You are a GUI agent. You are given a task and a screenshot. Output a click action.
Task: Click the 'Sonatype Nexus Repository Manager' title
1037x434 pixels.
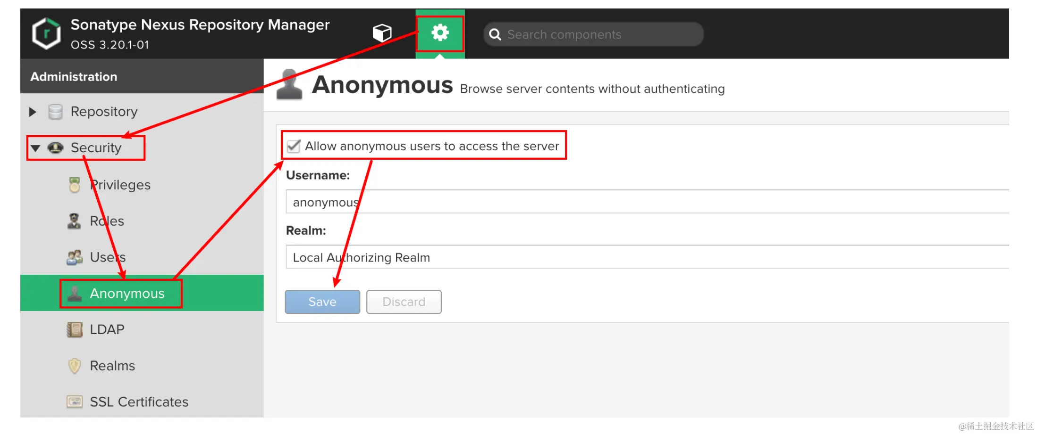(200, 25)
